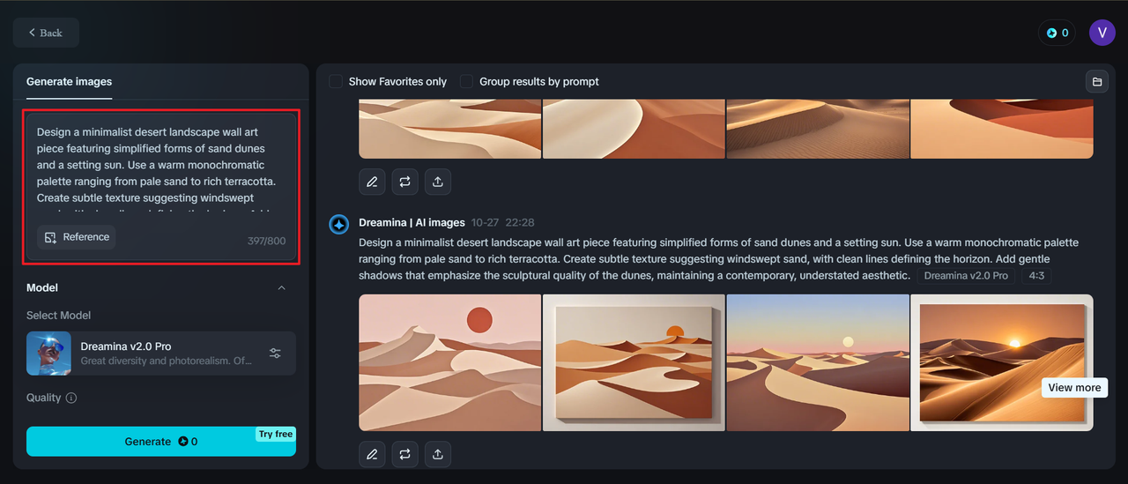Click the Dreamina AI images star avatar icon
The width and height of the screenshot is (1128, 484).
[339, 224]
